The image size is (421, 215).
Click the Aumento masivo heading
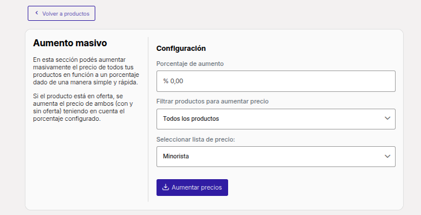click(70, 43)
